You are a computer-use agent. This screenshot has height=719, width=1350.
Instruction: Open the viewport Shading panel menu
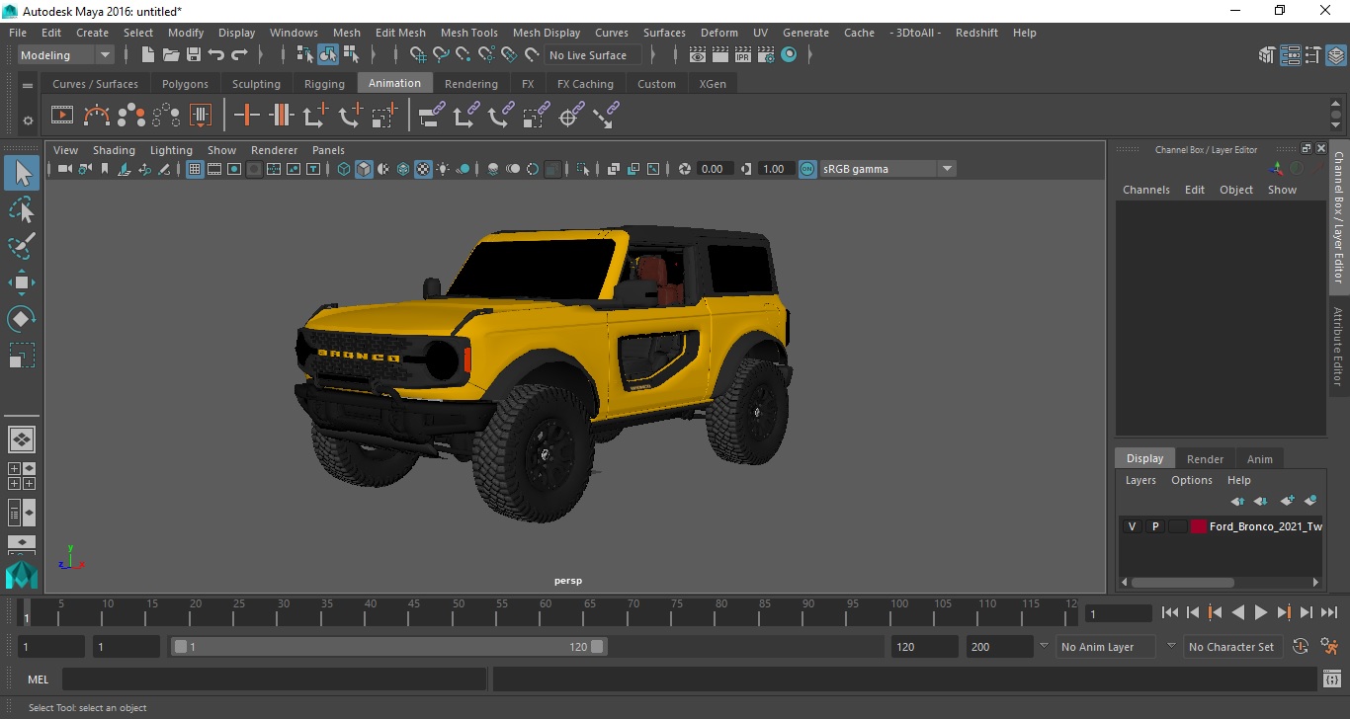pos(114,150)
